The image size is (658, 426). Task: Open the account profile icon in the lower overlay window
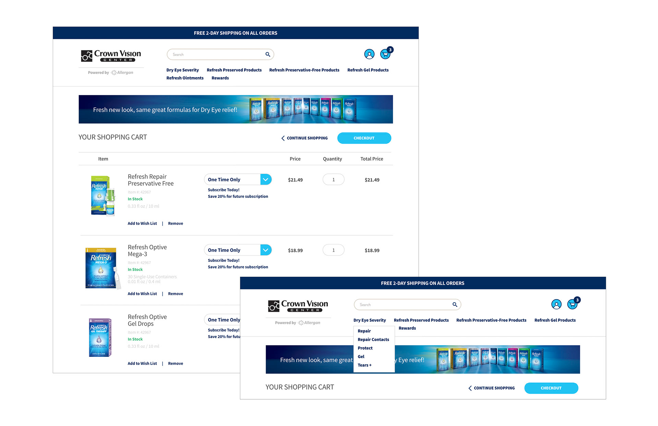[x=556, y=304]
